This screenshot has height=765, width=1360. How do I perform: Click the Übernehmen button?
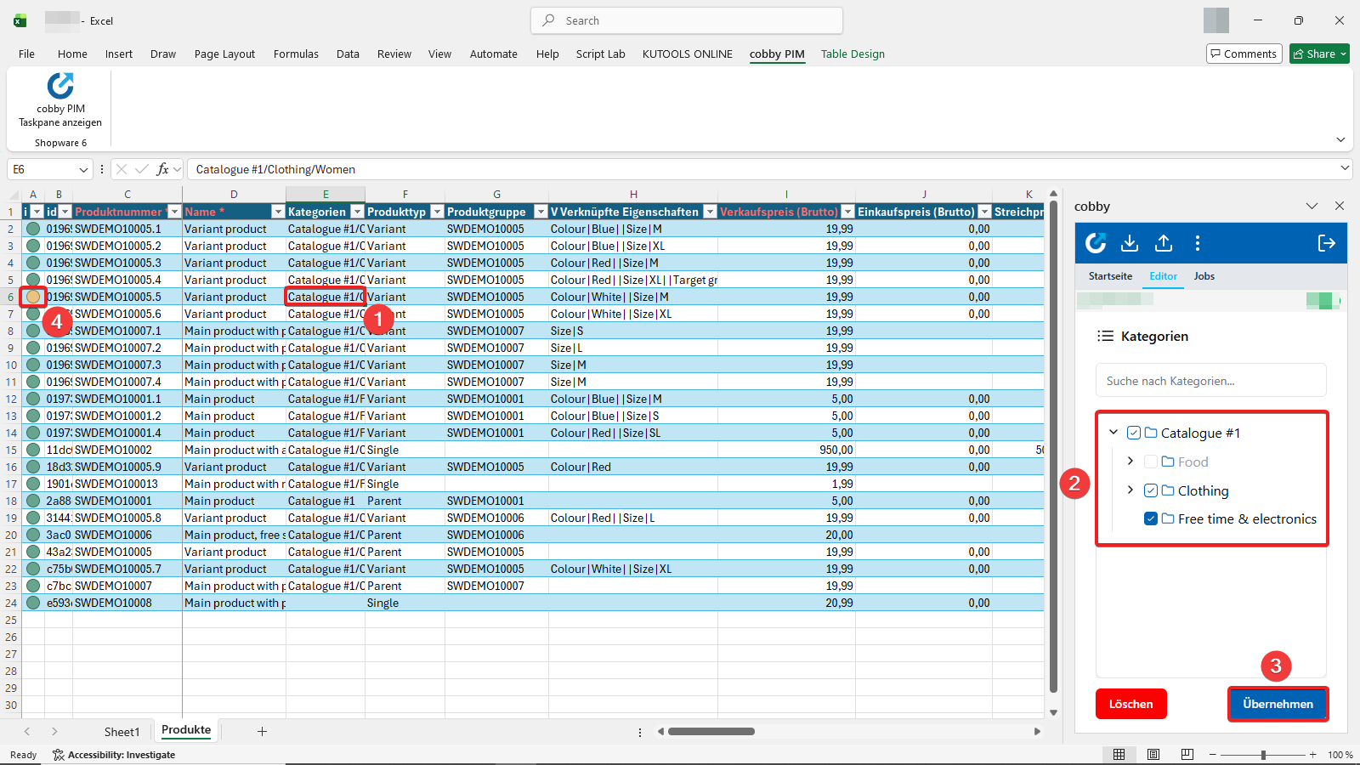(1277, 704)
